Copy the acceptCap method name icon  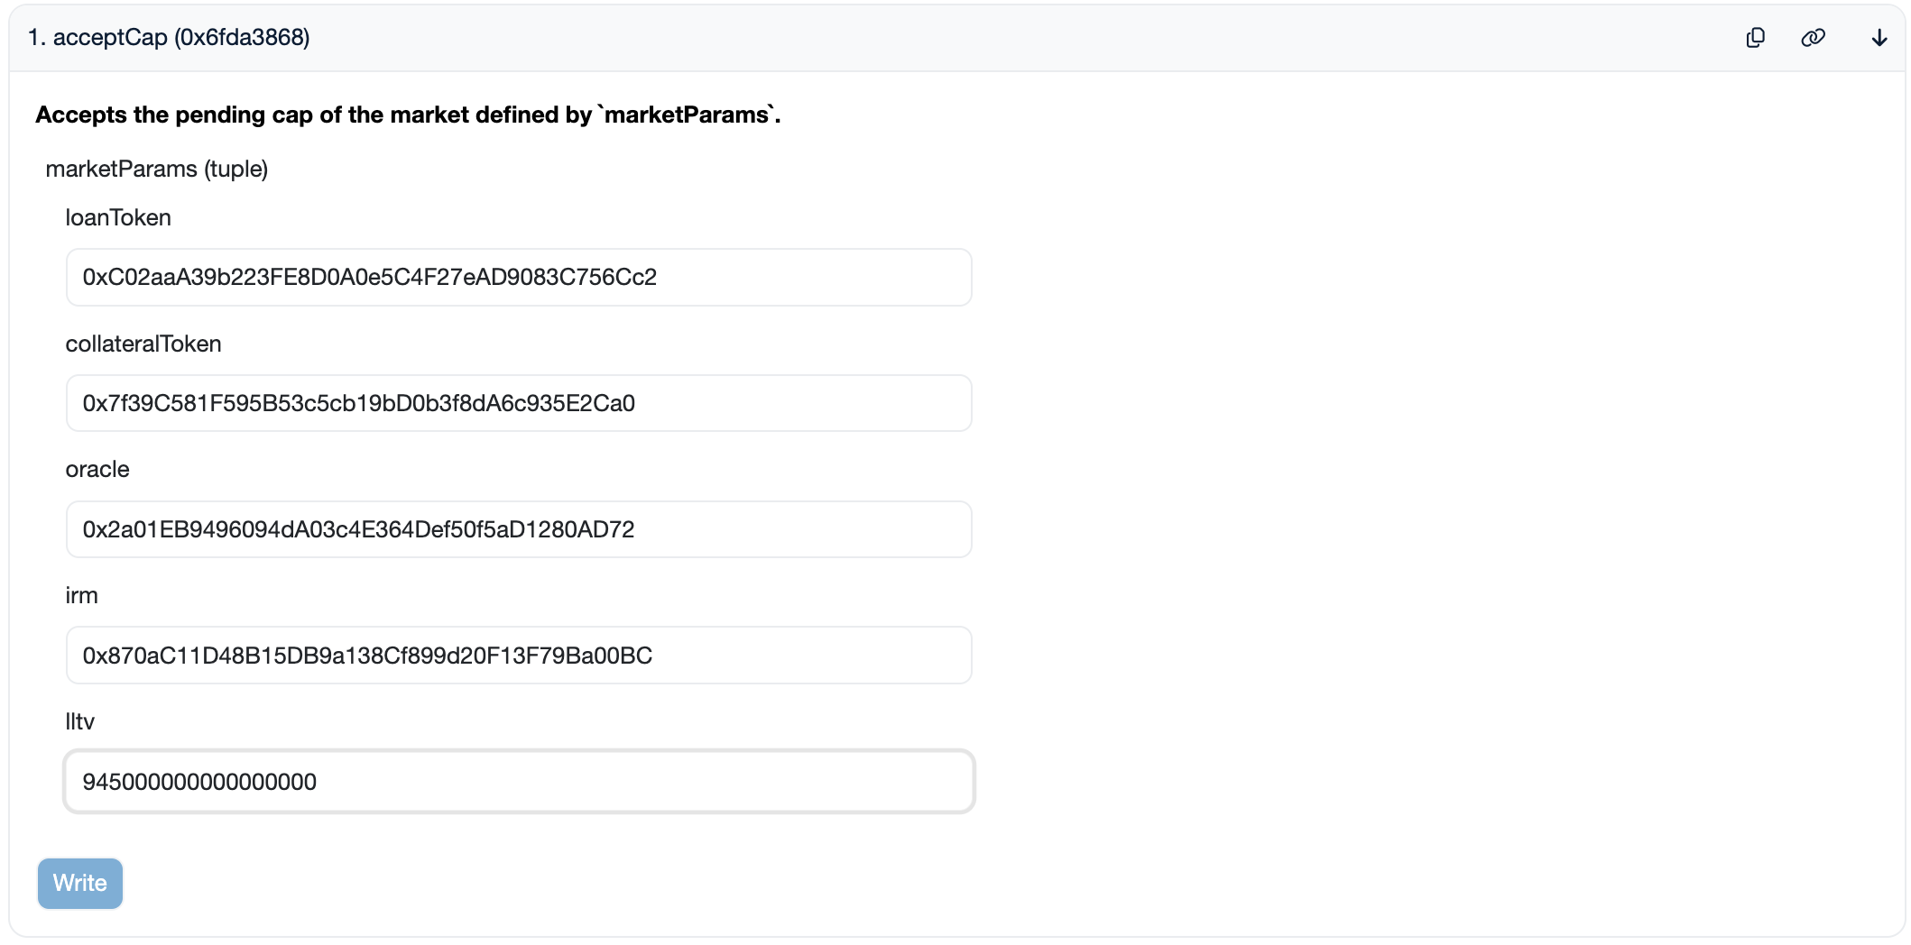tap(1755, 38)
